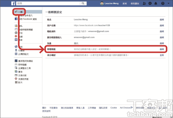Viewport: 173px width, 118px height.
Task: Open footer link 使用說明
Action: 46,111
